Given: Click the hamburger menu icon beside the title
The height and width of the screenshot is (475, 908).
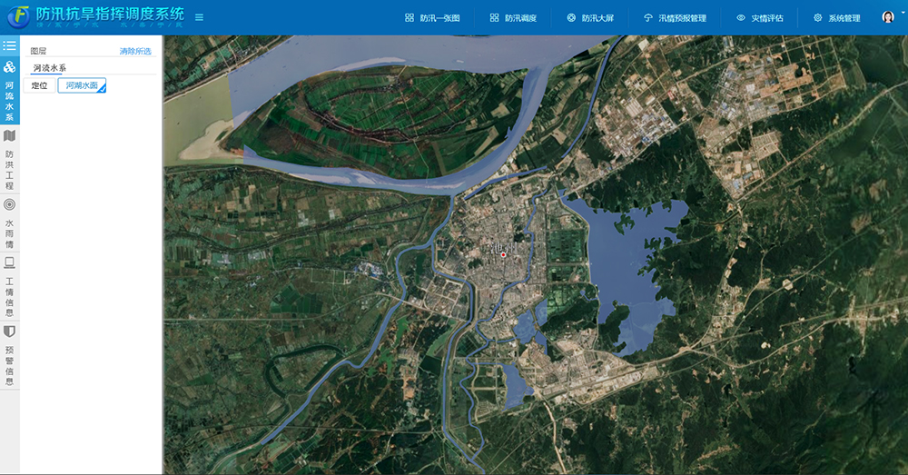Looking at the screenshot, I should pos(199,17).
